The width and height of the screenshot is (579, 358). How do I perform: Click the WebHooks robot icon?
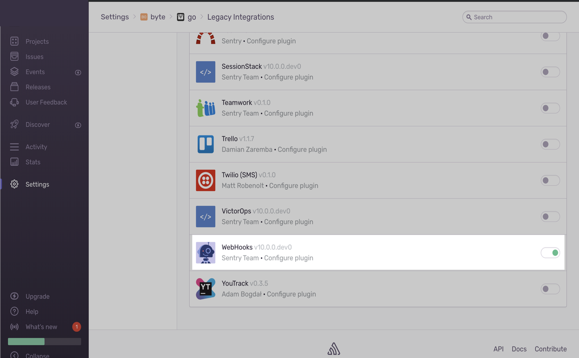click(x=206, y=253)
